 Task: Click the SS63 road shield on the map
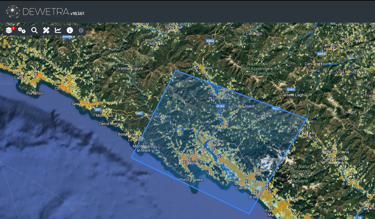tap(291, 89)
